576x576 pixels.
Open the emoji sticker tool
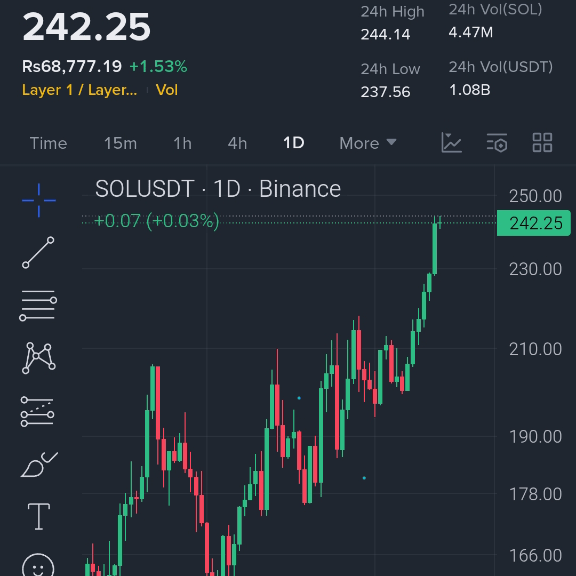38,566
